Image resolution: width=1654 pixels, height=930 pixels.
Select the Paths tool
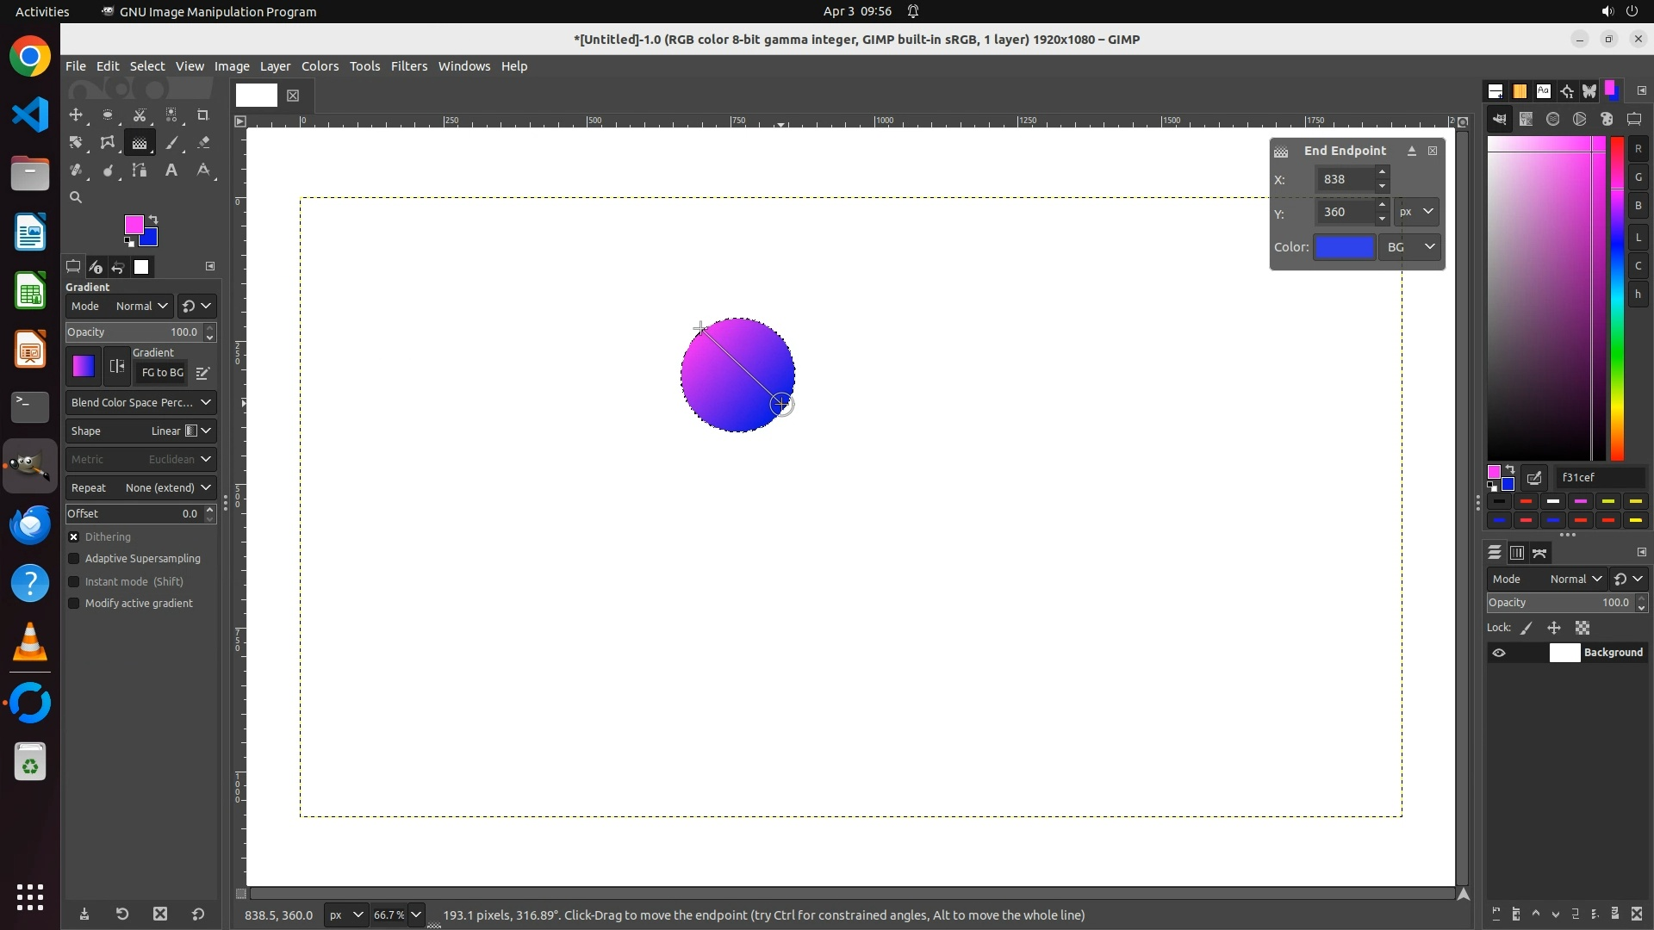[140, 170]
